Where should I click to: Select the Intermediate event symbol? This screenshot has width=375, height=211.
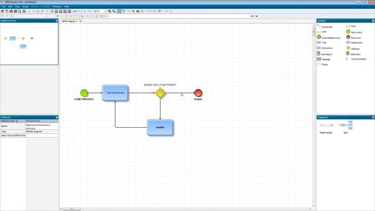tap(328, 38)
